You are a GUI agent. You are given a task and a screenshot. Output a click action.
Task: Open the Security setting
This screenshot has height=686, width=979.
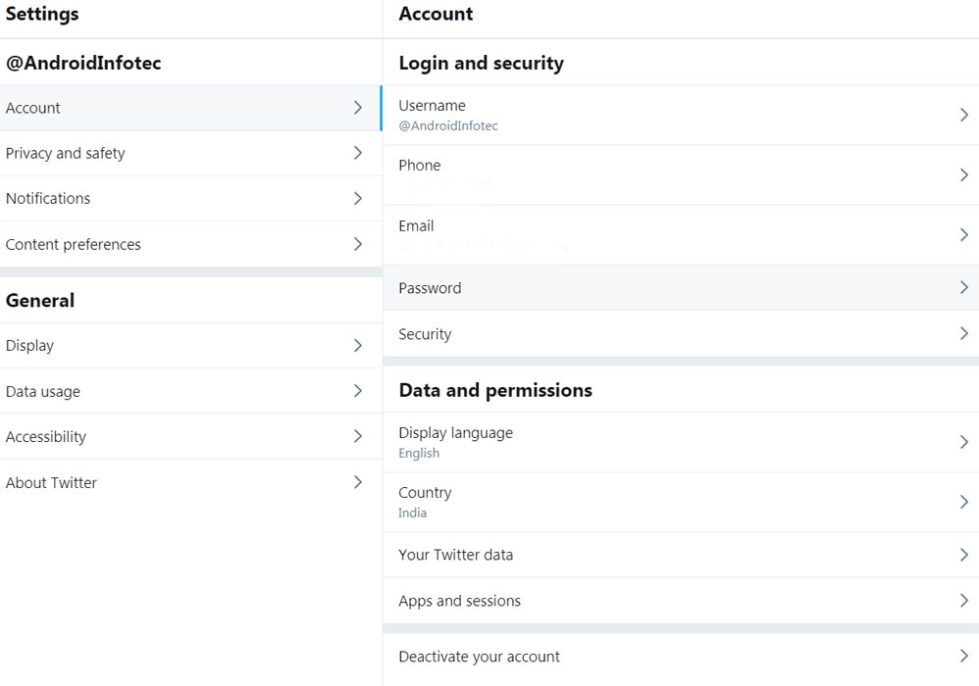tap(681, 333)
